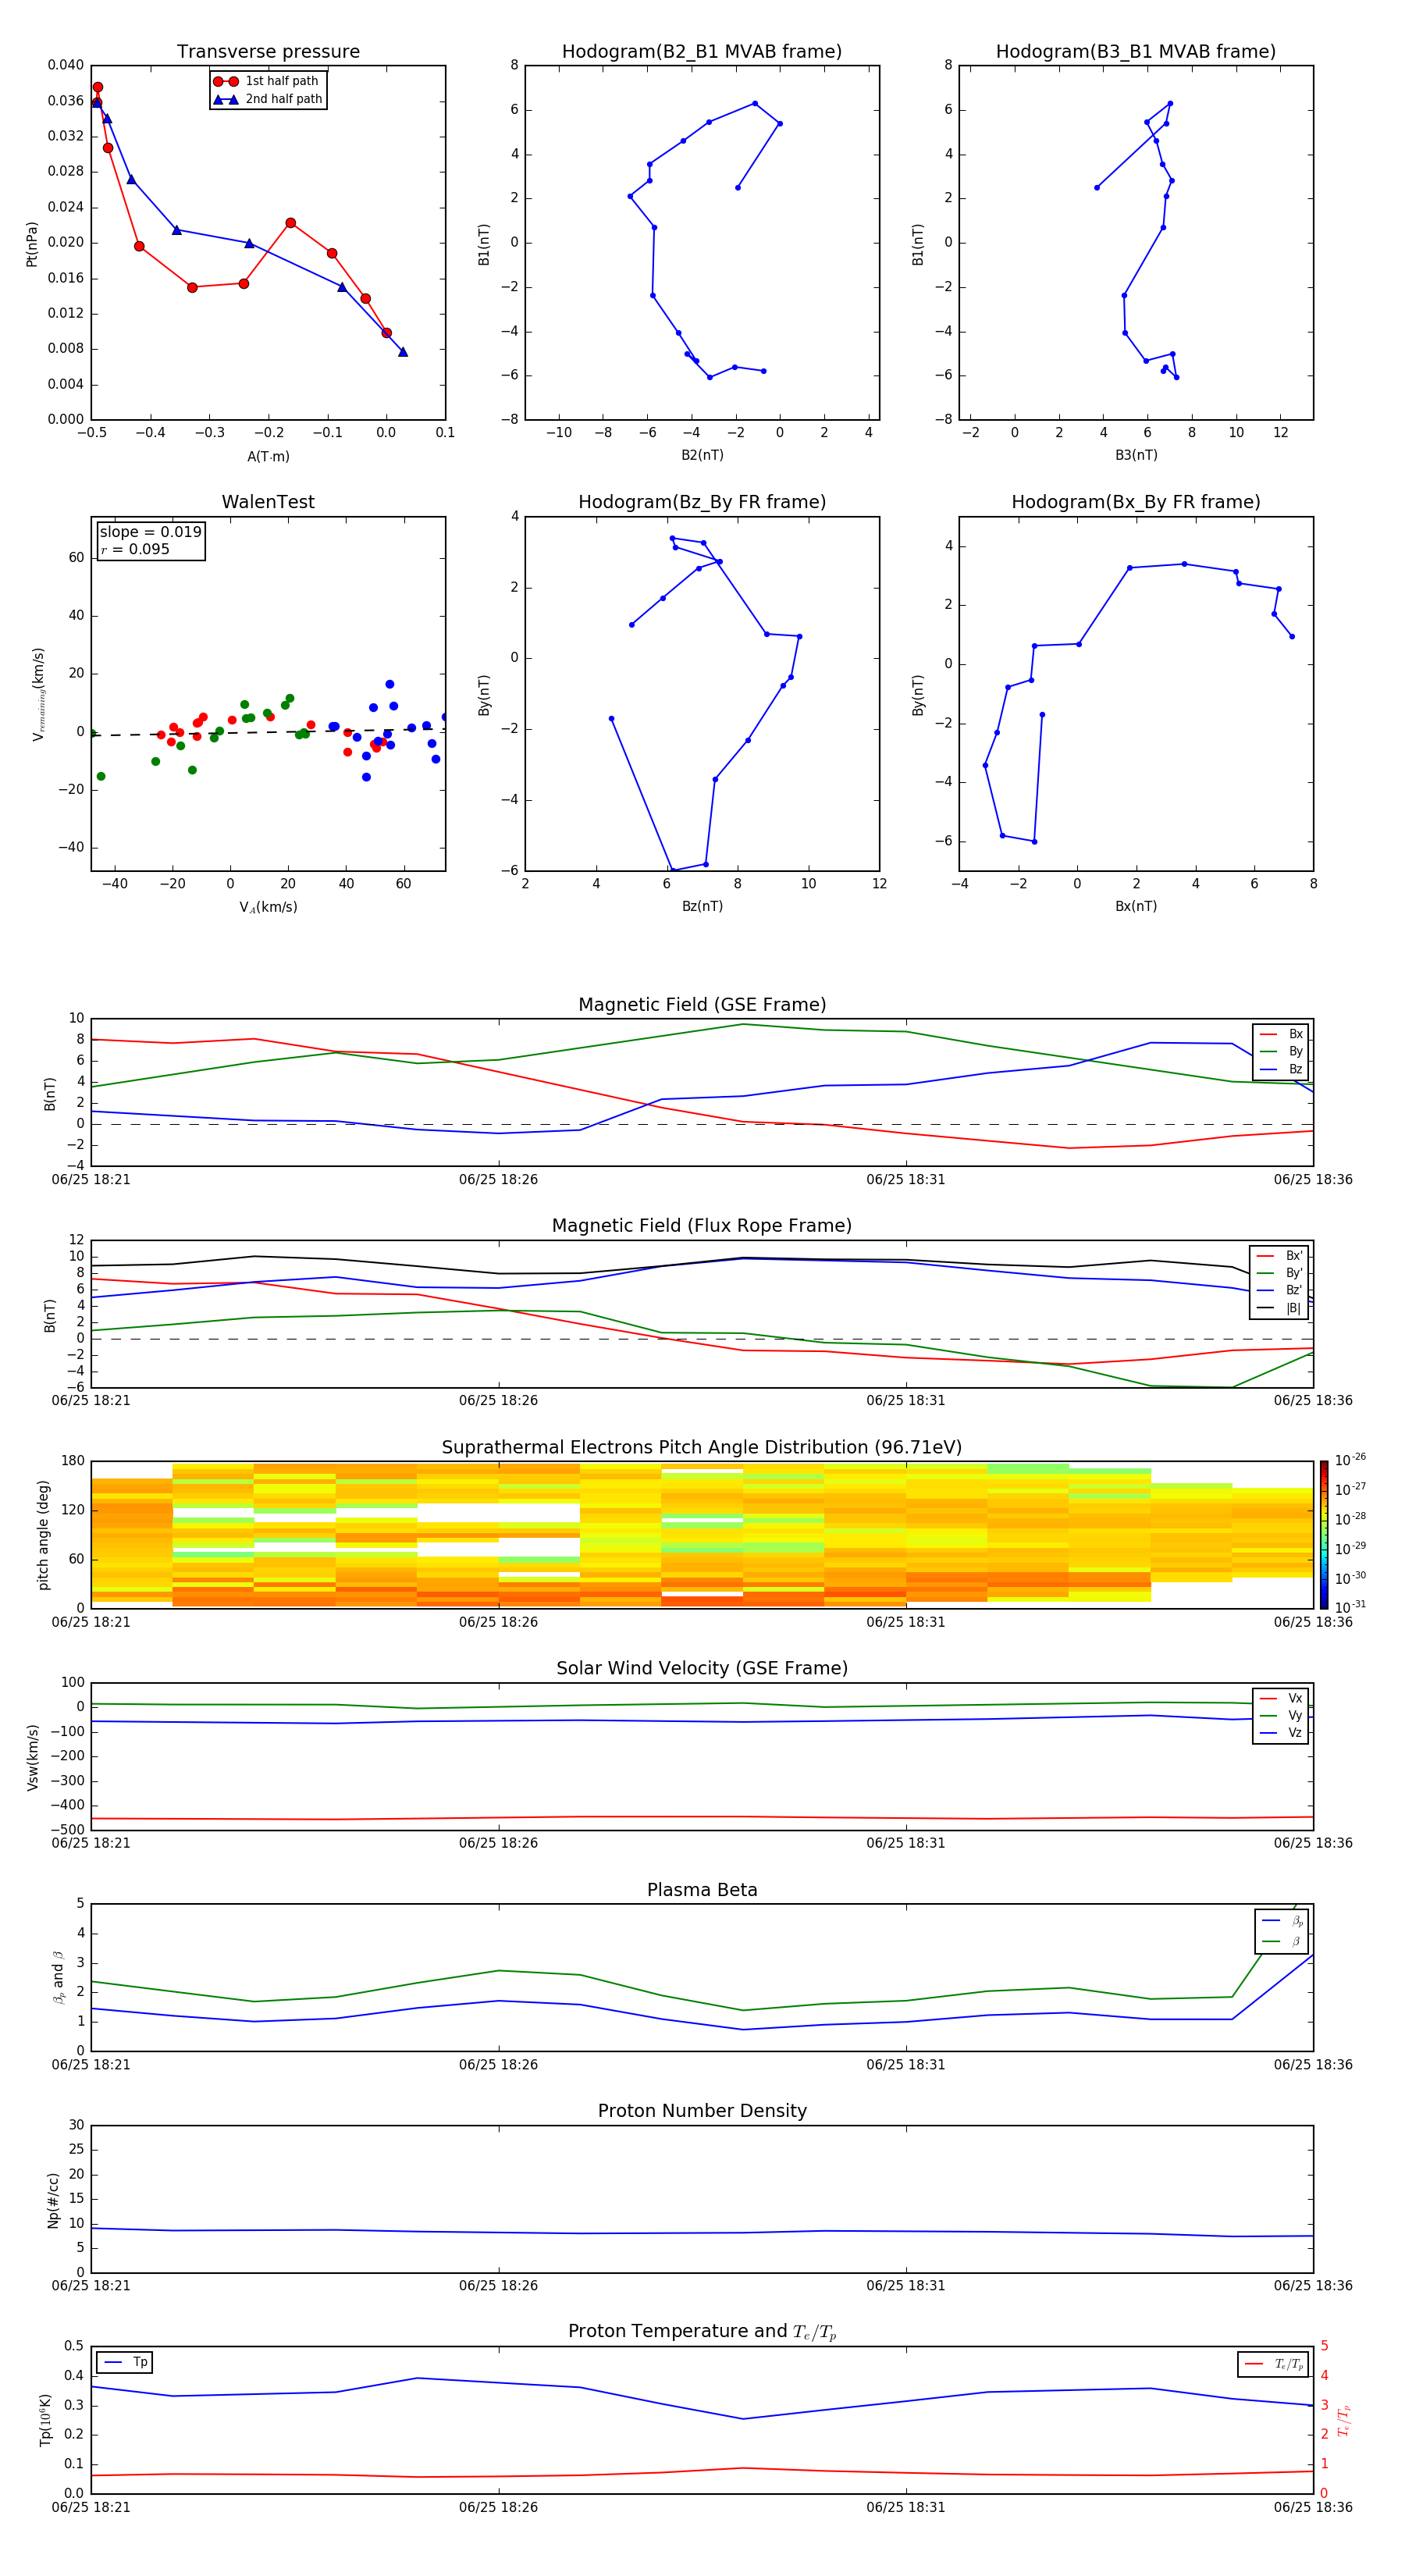Click the "Bx(nT)" x-axis label
Screen dimensions: 1405x2576
[1136, 906]
